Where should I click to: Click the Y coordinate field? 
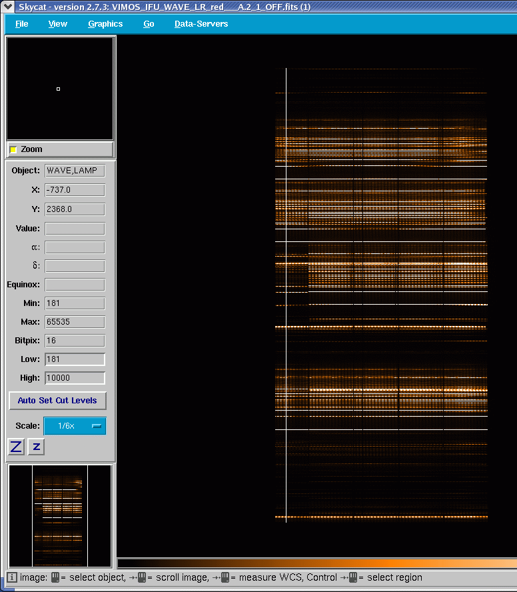(75, 209)
